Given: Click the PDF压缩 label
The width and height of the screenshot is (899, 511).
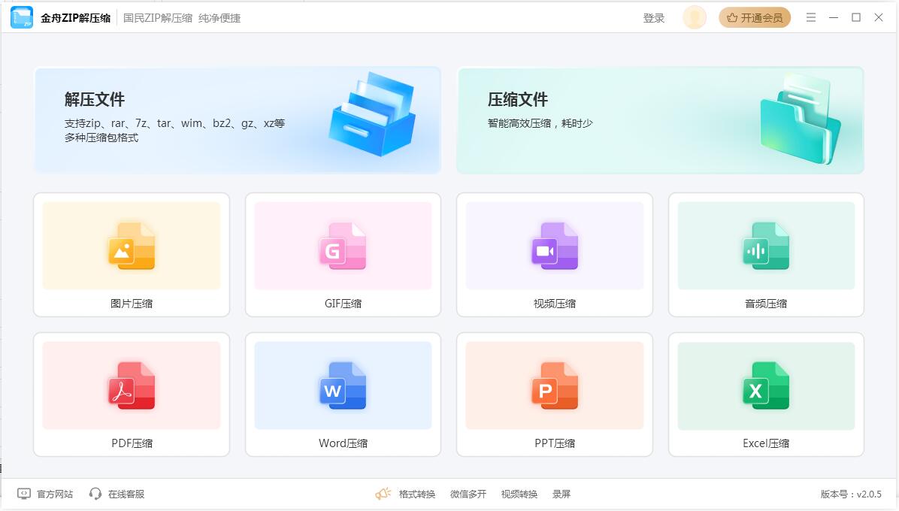Looking at the screenshot, I should 132,443.
